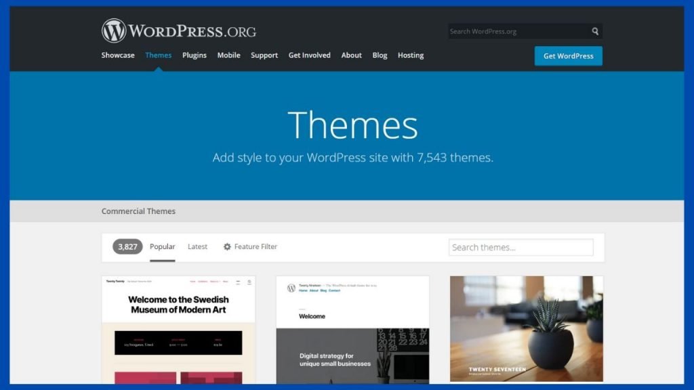This screenshot has height=390, width=694.
Task: Open the Themes menu item
Action: pyautogui.click(x=158, y=56)
